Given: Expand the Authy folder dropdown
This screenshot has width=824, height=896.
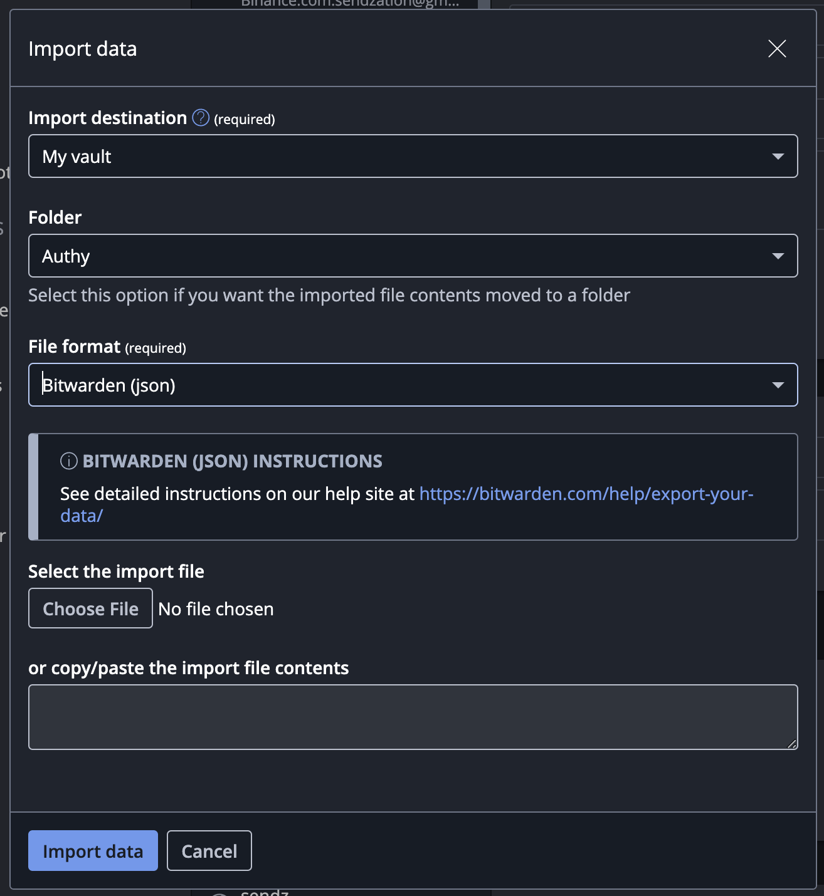Looking at the screenshot, I should 413,256.
